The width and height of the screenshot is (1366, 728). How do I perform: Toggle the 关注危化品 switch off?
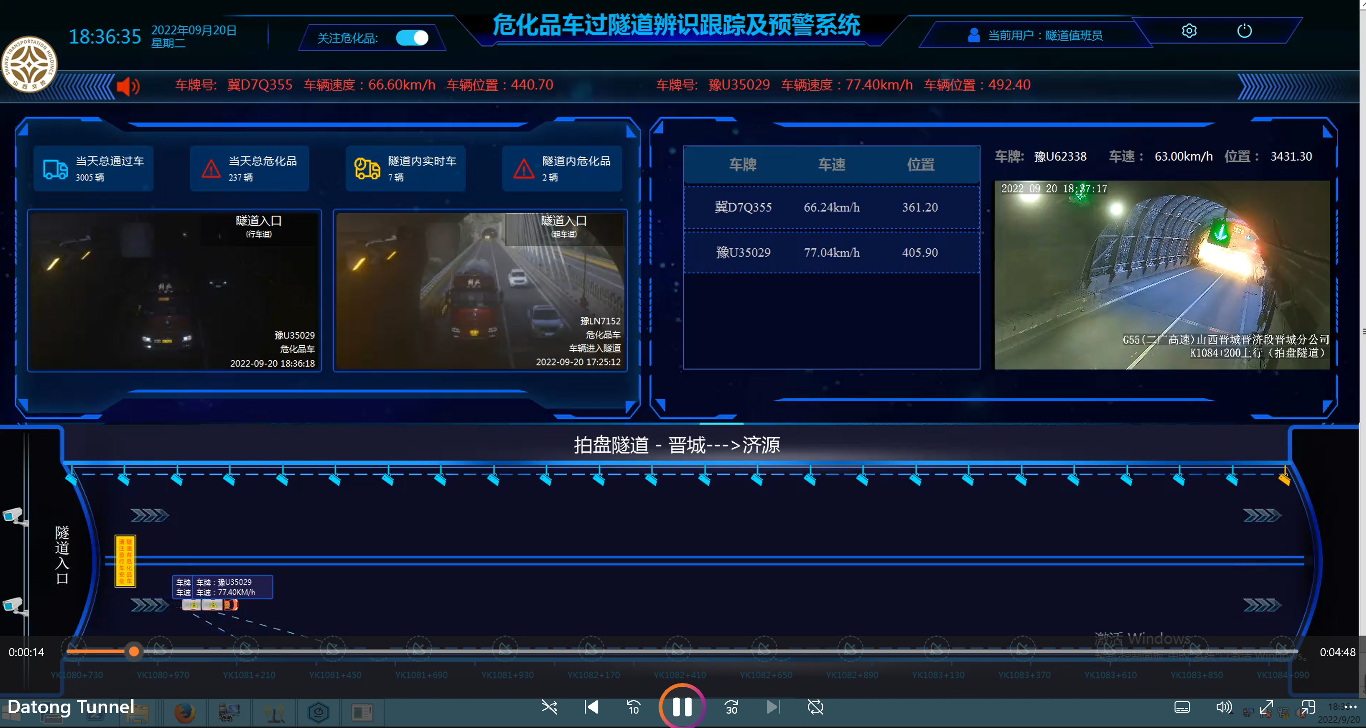pos(412,38)
